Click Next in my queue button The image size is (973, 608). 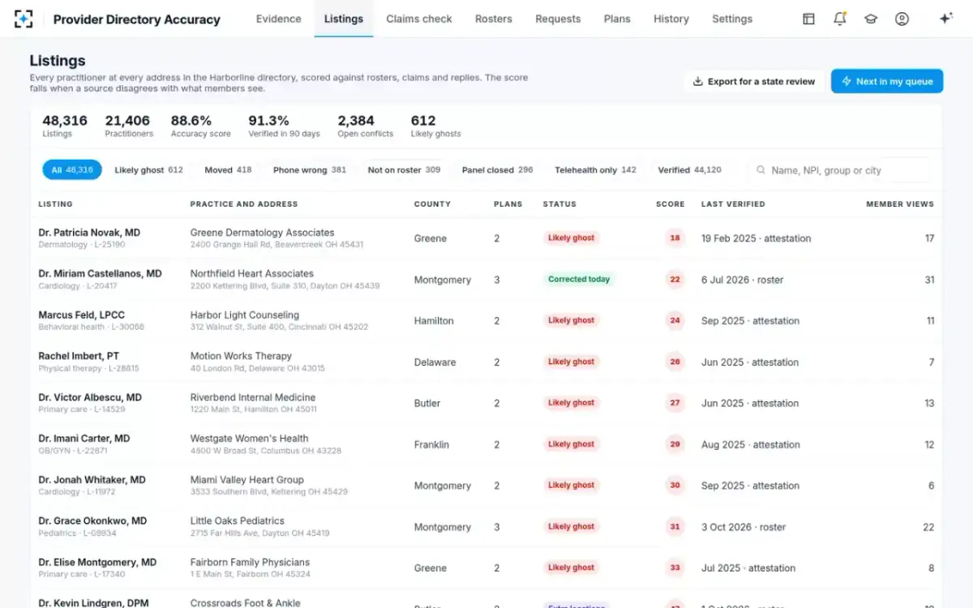tap(887, 81)
